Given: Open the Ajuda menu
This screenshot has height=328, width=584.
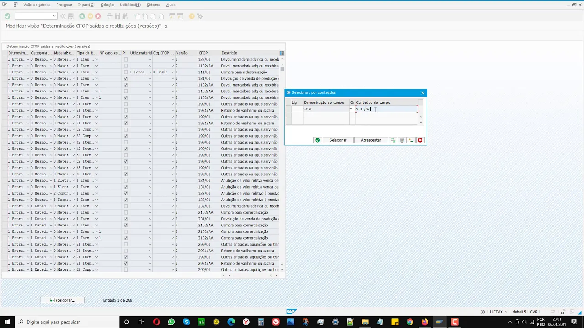Looking at the screenshot, I should coord(171,5).
